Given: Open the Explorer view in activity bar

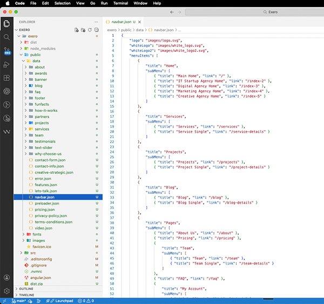Looking at the screenshot, I should coord(6,24).
